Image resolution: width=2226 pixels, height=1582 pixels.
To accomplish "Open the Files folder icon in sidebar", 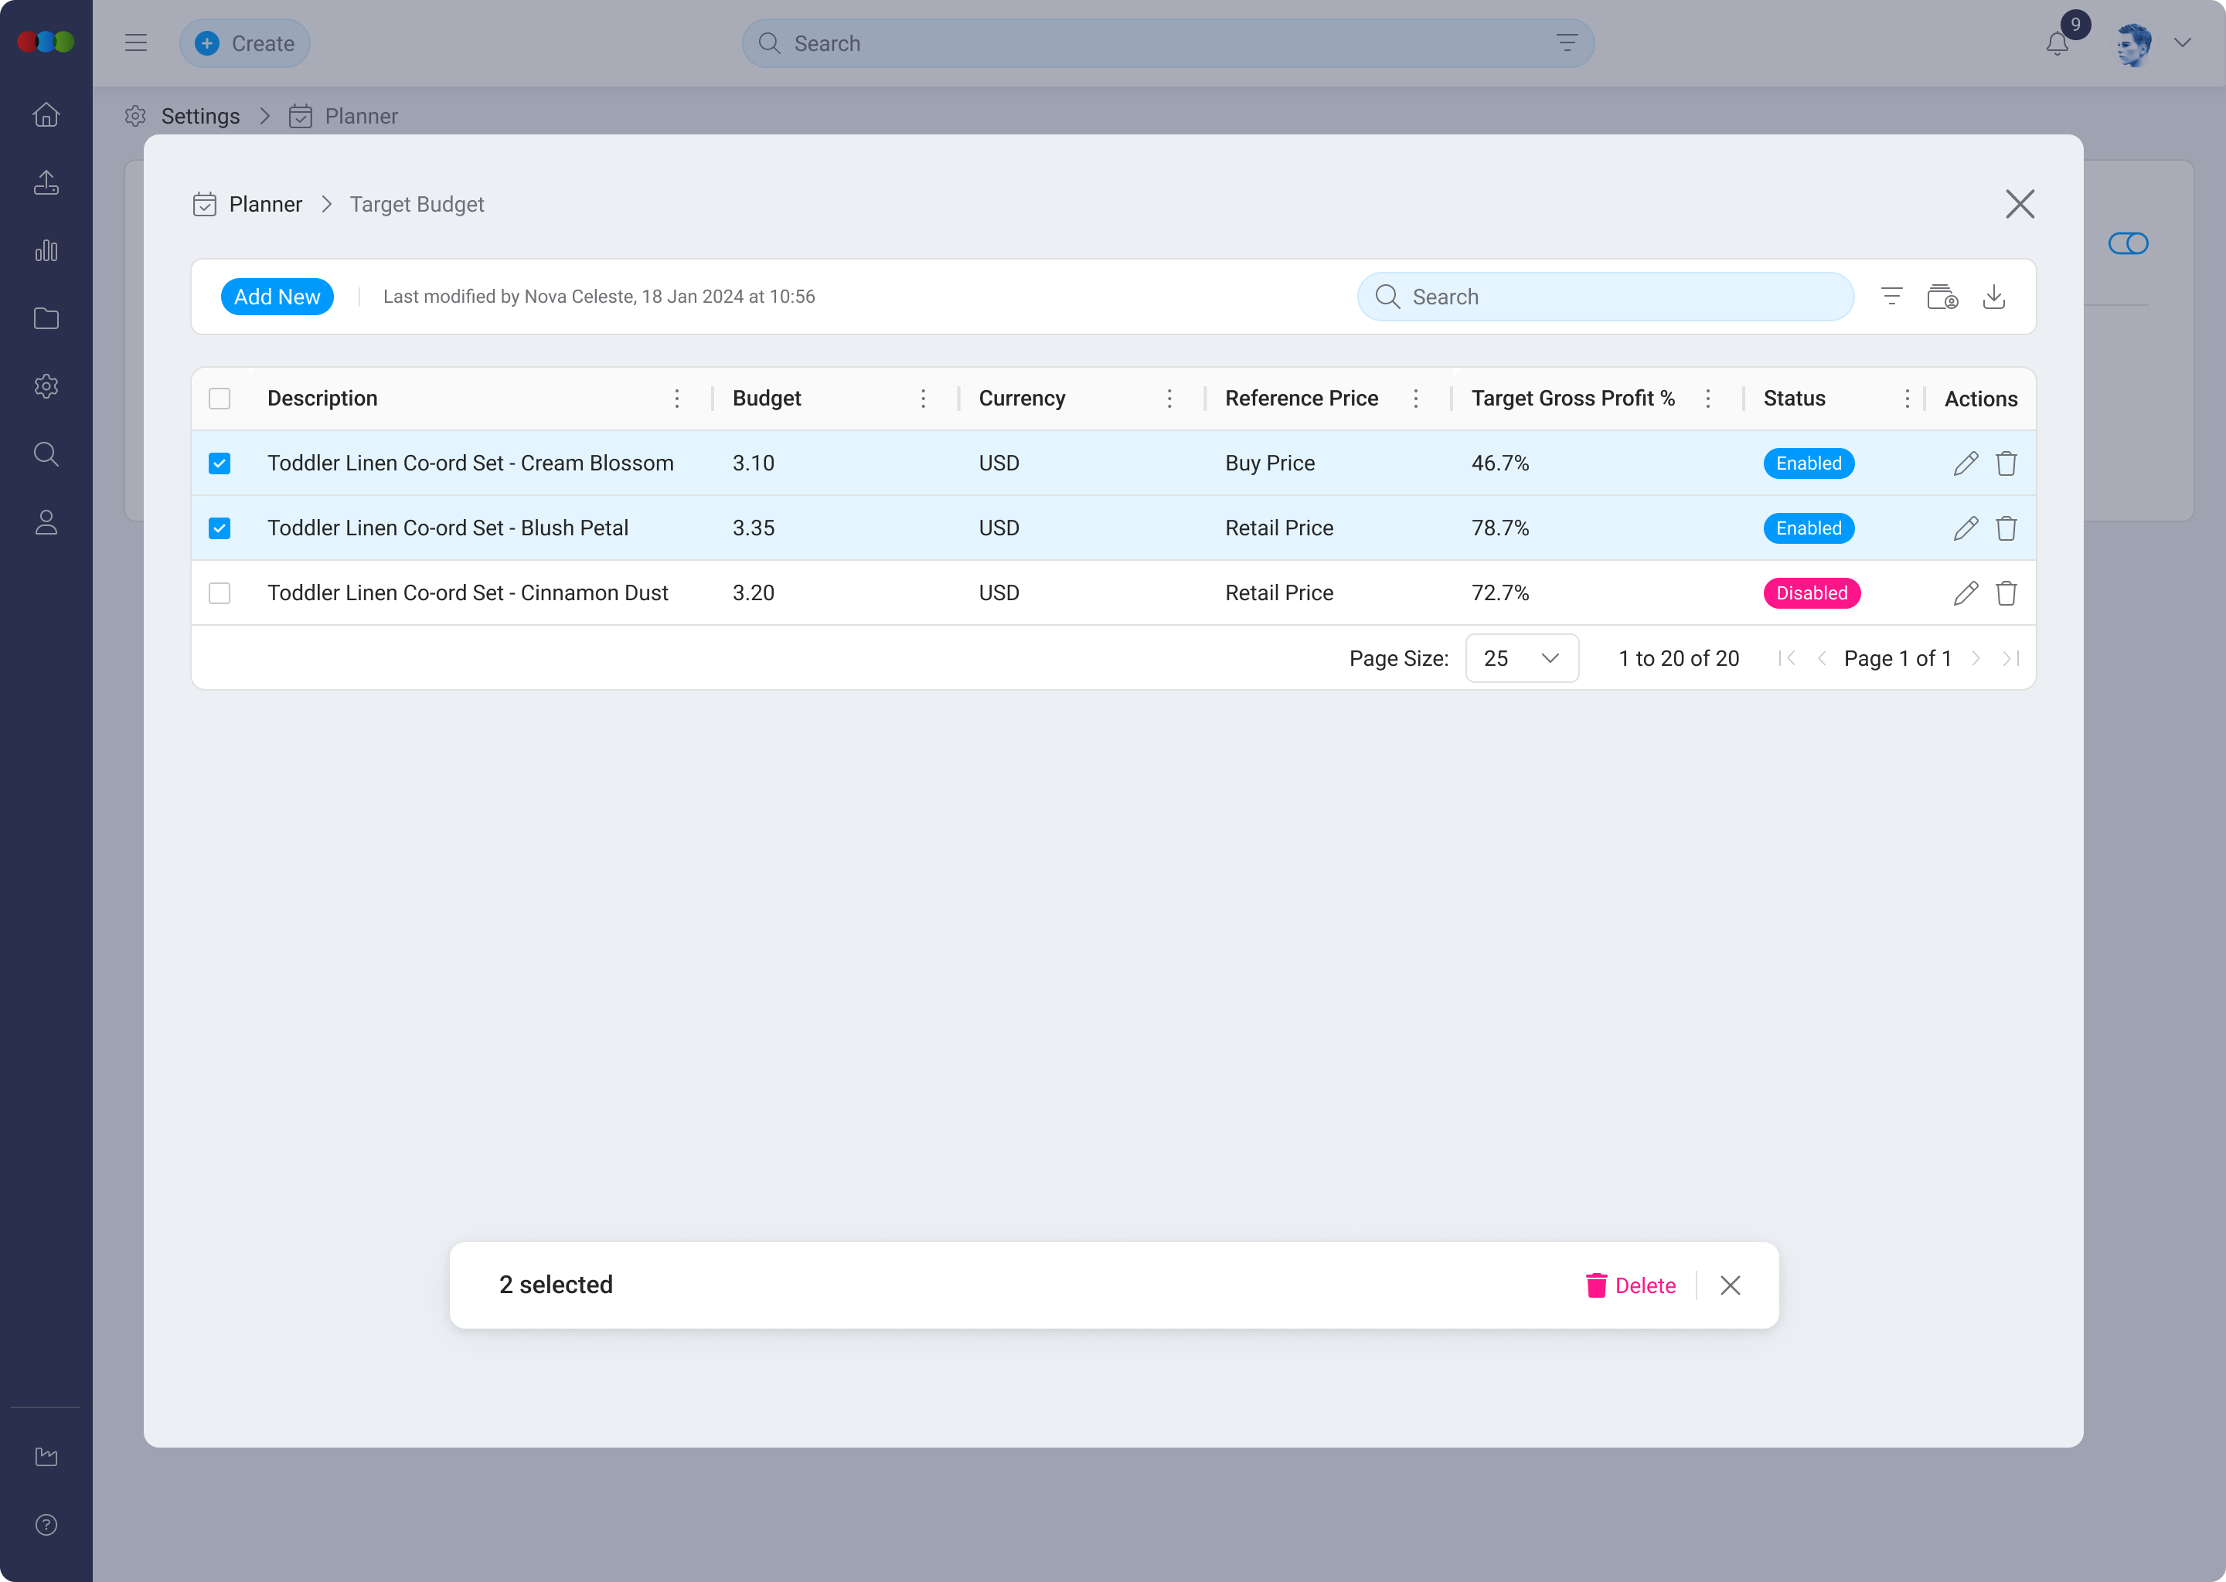I will (x=46, y=317).
